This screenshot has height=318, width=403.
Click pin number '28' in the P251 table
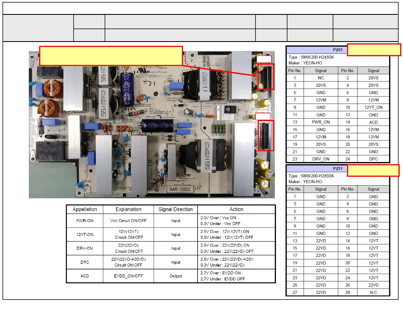click(x=348, y=292)
